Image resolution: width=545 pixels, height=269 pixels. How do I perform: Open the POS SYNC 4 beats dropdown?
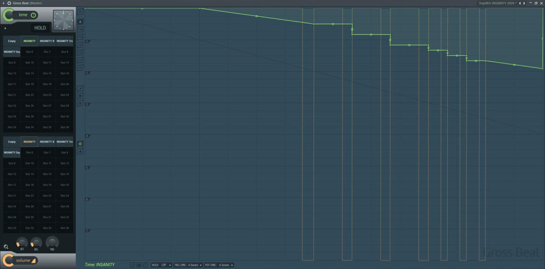(219, 265)
